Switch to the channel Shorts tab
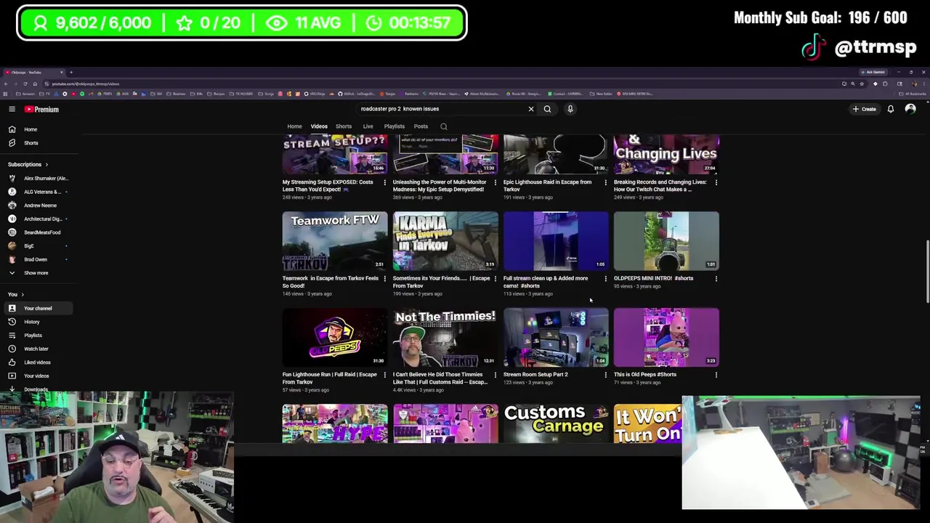 click(x=344, y=126)
